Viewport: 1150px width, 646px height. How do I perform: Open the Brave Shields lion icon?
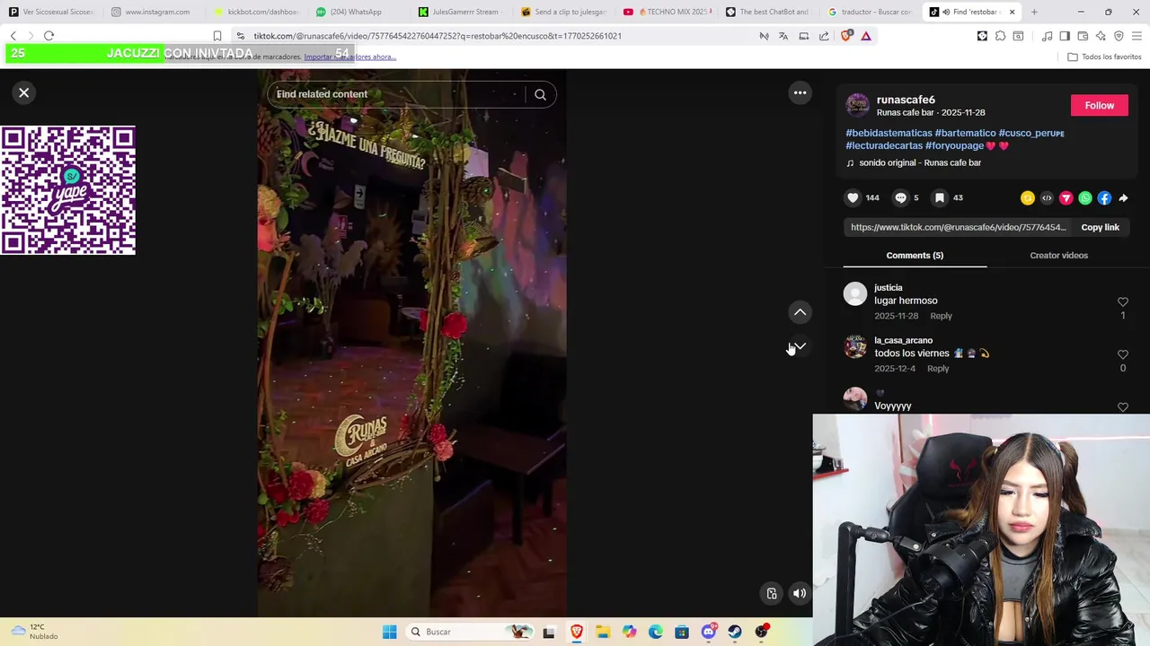[845, 36]
